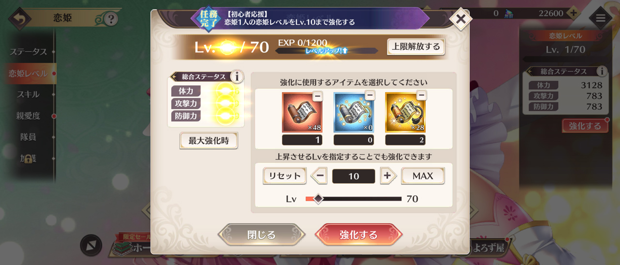Screen dimensions: 620x265
Task: Select the gold scroll enhancement item
Action: click(x=405, y=113)
